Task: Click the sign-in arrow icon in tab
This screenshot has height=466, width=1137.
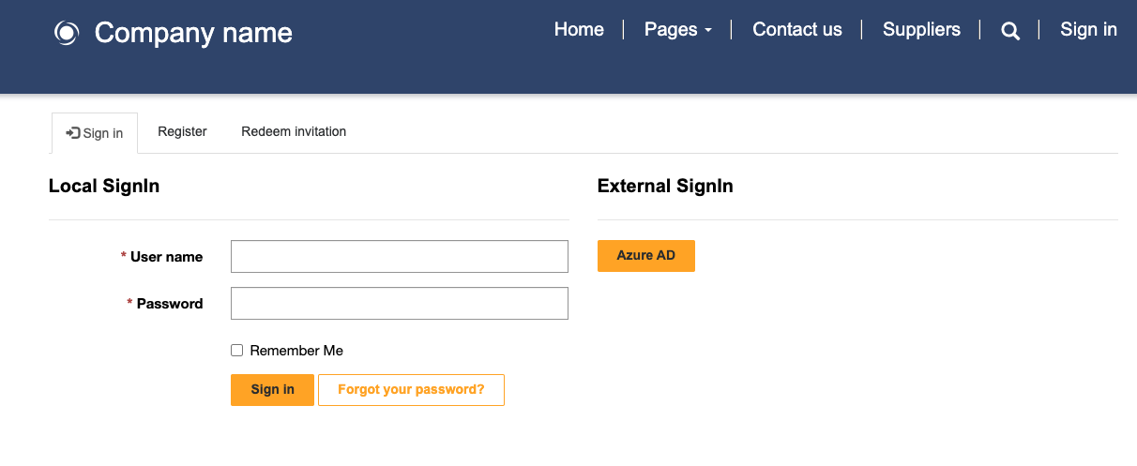Action: (x=72, y=133)
